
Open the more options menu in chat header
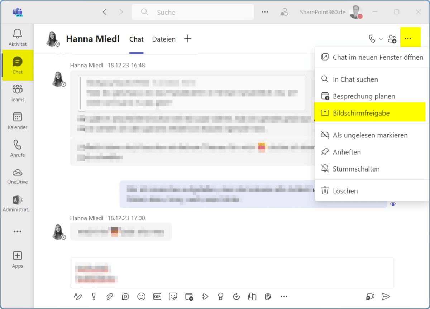(x=408, y=39)
